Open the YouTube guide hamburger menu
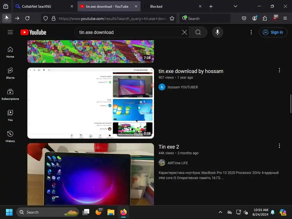This screenshot has height=219, width=292. [x=10, y=32]
